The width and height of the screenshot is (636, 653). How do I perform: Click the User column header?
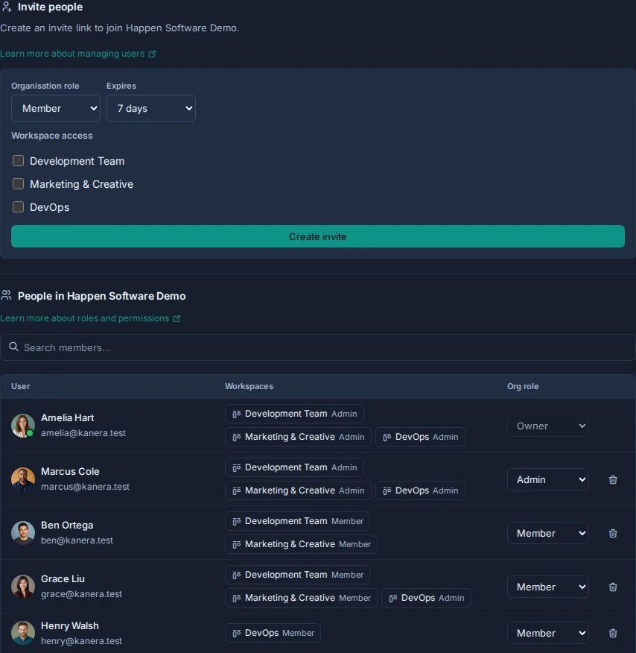(x=20, y=386)
